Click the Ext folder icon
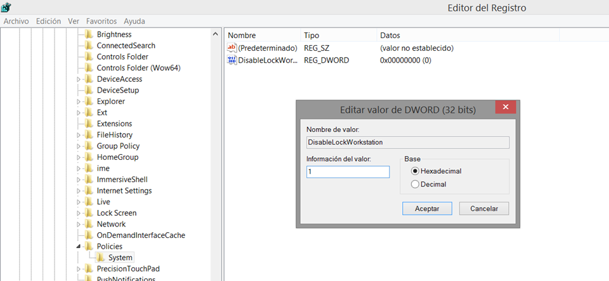The height and width of the screenshot is (281, 609). (89, 112)
